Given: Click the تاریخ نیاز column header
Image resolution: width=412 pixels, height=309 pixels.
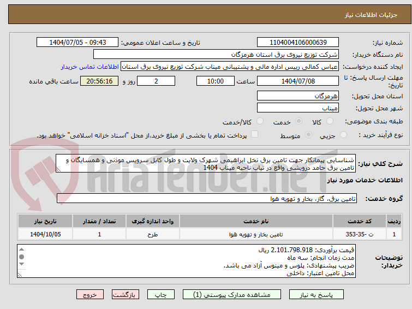Looking at the screenshot, I should [x=45, y=221].
